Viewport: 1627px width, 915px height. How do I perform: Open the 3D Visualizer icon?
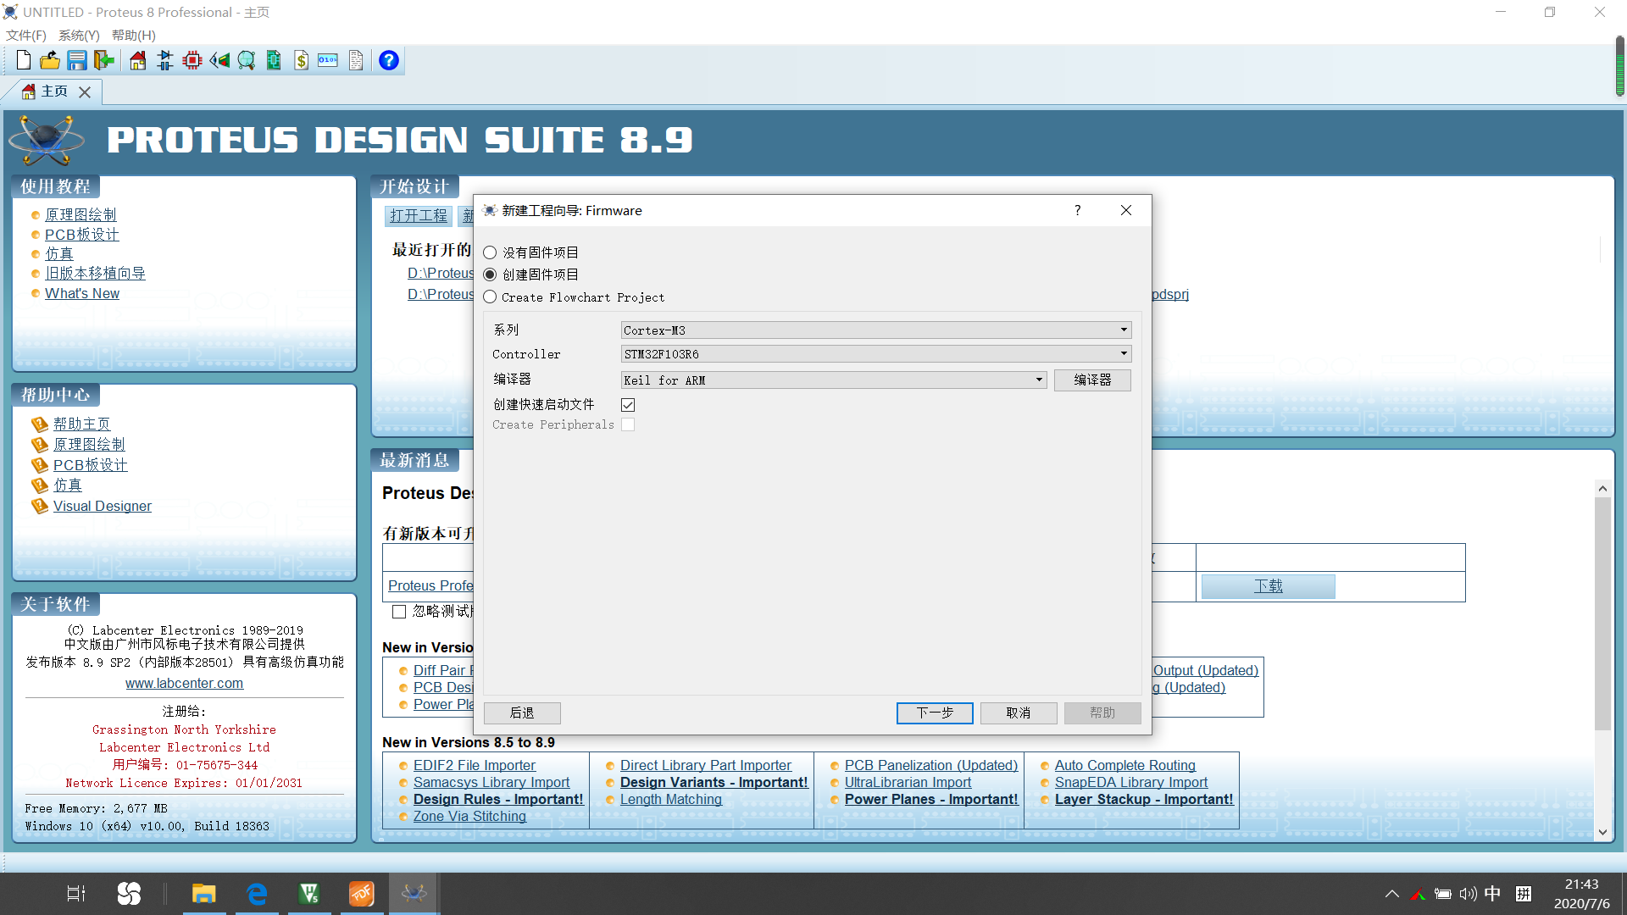pyautogui.click(x=219, y=60)
